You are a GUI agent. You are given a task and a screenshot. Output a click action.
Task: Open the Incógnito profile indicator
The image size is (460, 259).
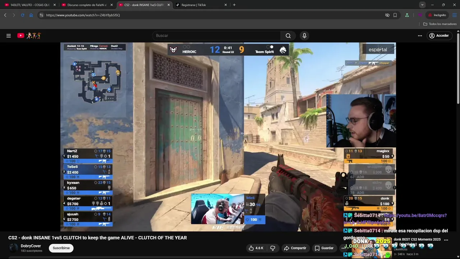[437, 15]
